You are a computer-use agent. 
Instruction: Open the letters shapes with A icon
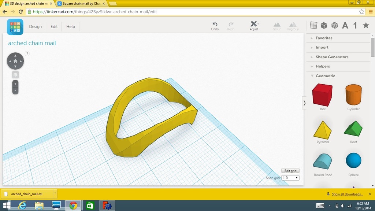click(x=345, y=25)
